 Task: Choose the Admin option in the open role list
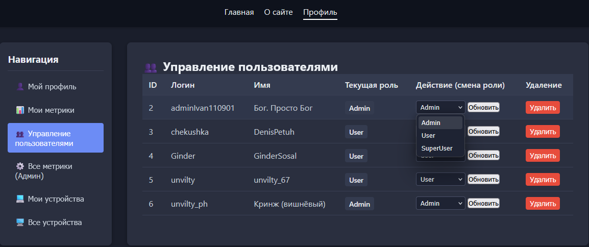(x=440, y=123)
